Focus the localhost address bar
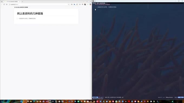 [x=39, y=4]
